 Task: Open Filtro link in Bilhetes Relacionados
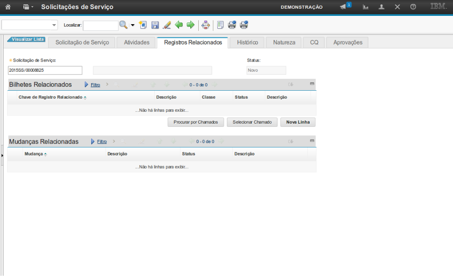coord(95,85)
